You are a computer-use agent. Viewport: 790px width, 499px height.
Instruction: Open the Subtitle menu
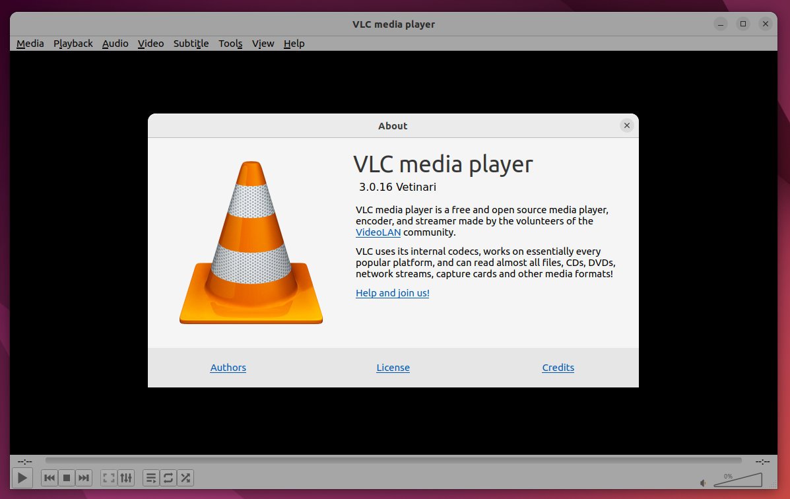click(x=191, y=44)
